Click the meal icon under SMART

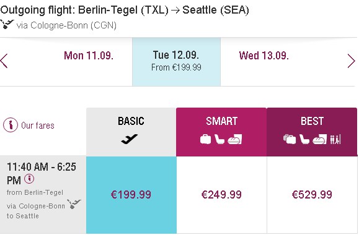pos(234,139)
